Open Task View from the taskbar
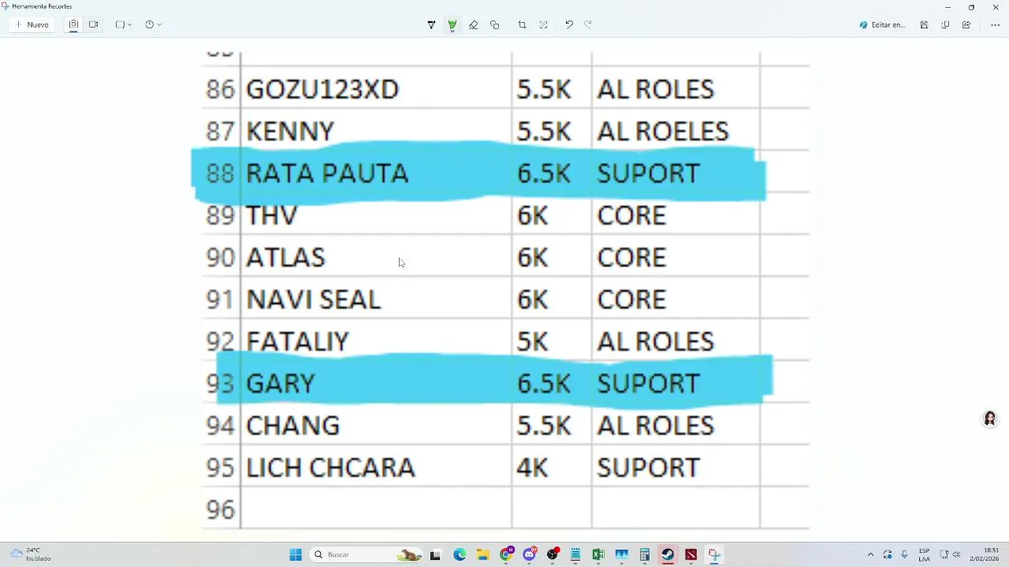 [x=435, y=555]
